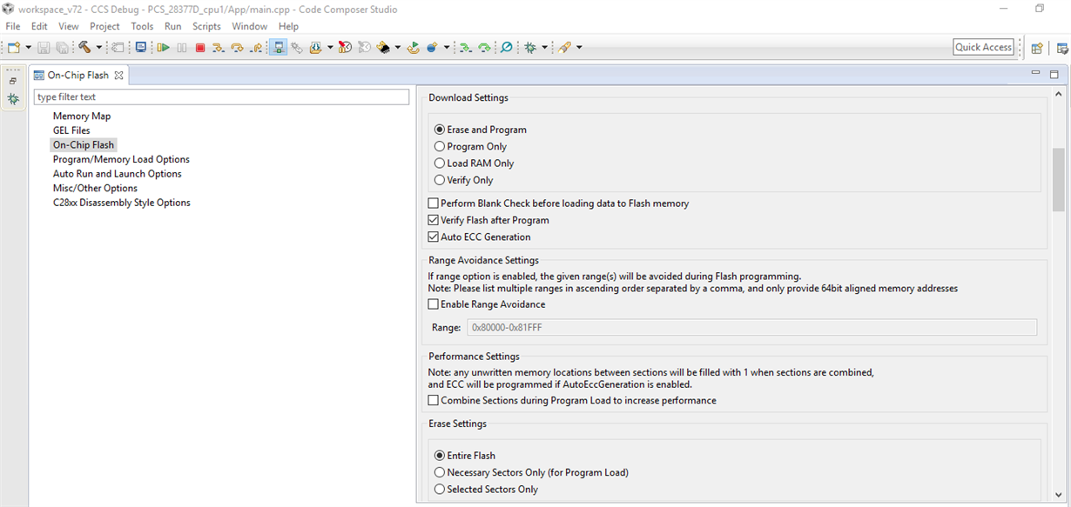This screenshot has width=1071, height=507.
Task: Select Necessary Sectors Only option
Action: (x=440, y=472)
